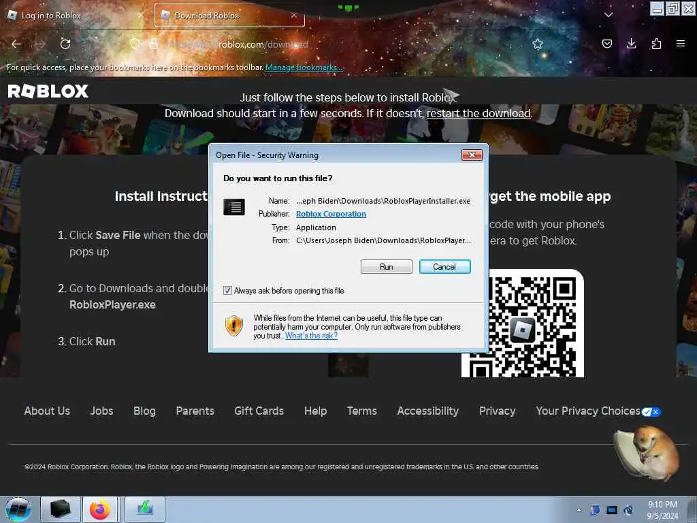Click the restart the download link
697x523 pixels.
(x=479, y=114)
